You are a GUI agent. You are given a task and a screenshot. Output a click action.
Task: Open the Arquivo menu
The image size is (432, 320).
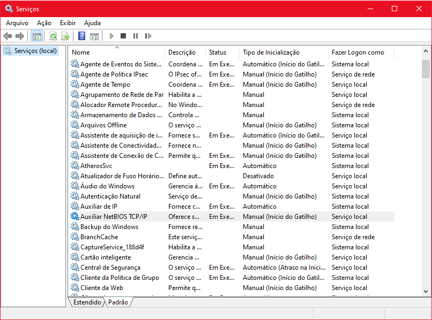pyautogui.click(x=17, y=23)
